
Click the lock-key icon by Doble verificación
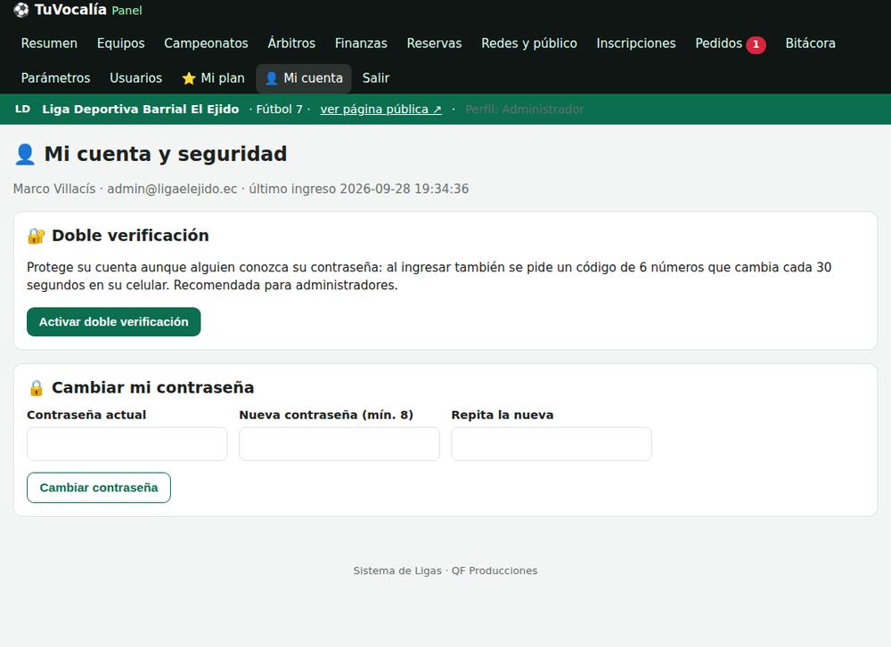[x=36, y=236]
